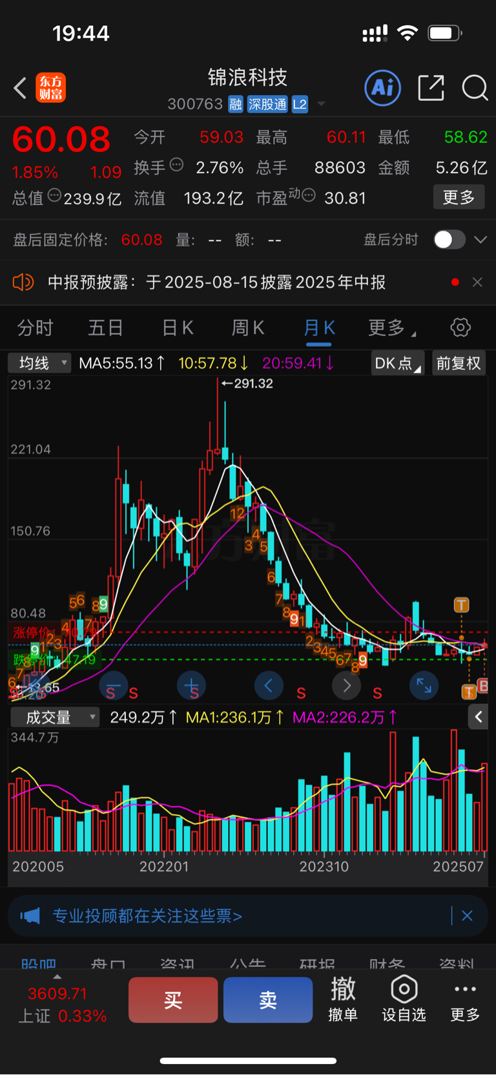Screen dimensions: 496x1075
Task: Tap the chart zoom-in plus button
Action: (191, 685)
